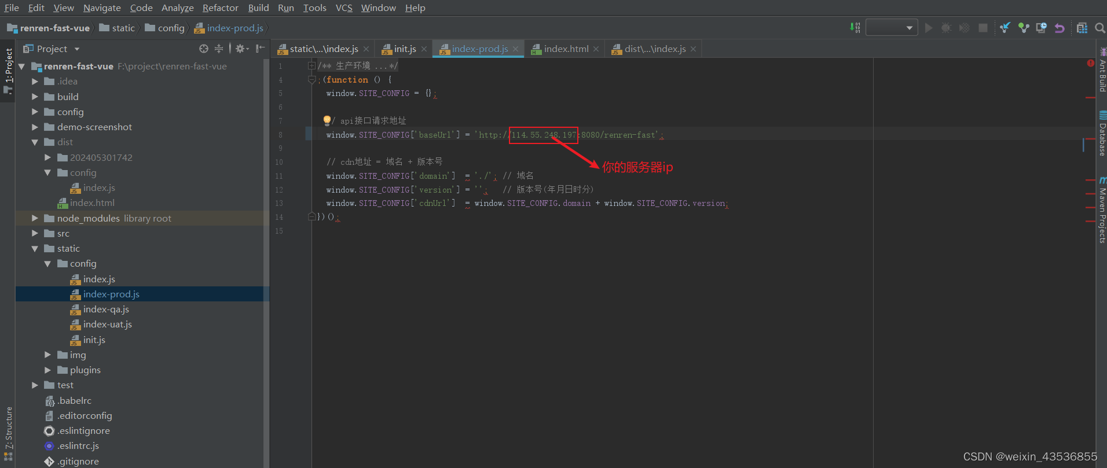This screenshot has height=468, width=1107.
Task: Open the Project panel settings gear
Action: [x=242, y=49]
